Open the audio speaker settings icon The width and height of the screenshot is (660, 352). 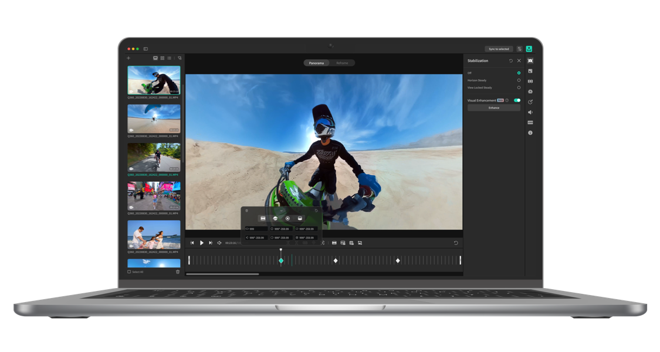[530, 112]
